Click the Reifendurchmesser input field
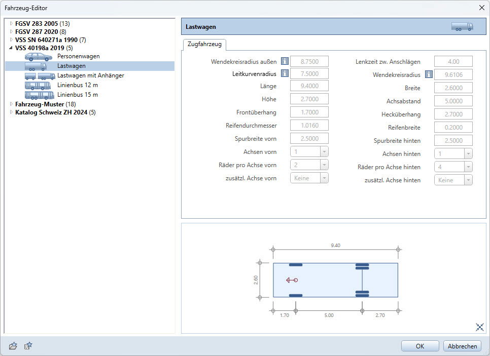This screenshot has height=356, width=490. (x=309, y=125)
